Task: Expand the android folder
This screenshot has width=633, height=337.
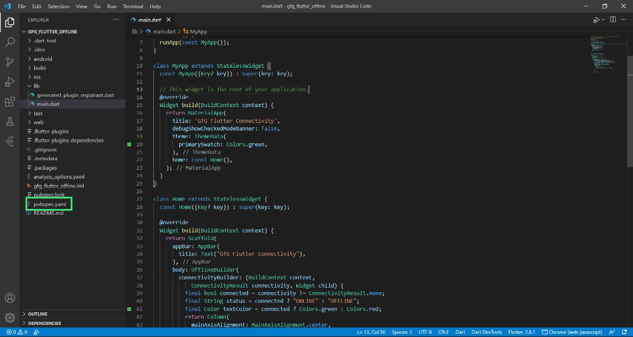Action: coord(43,59)
